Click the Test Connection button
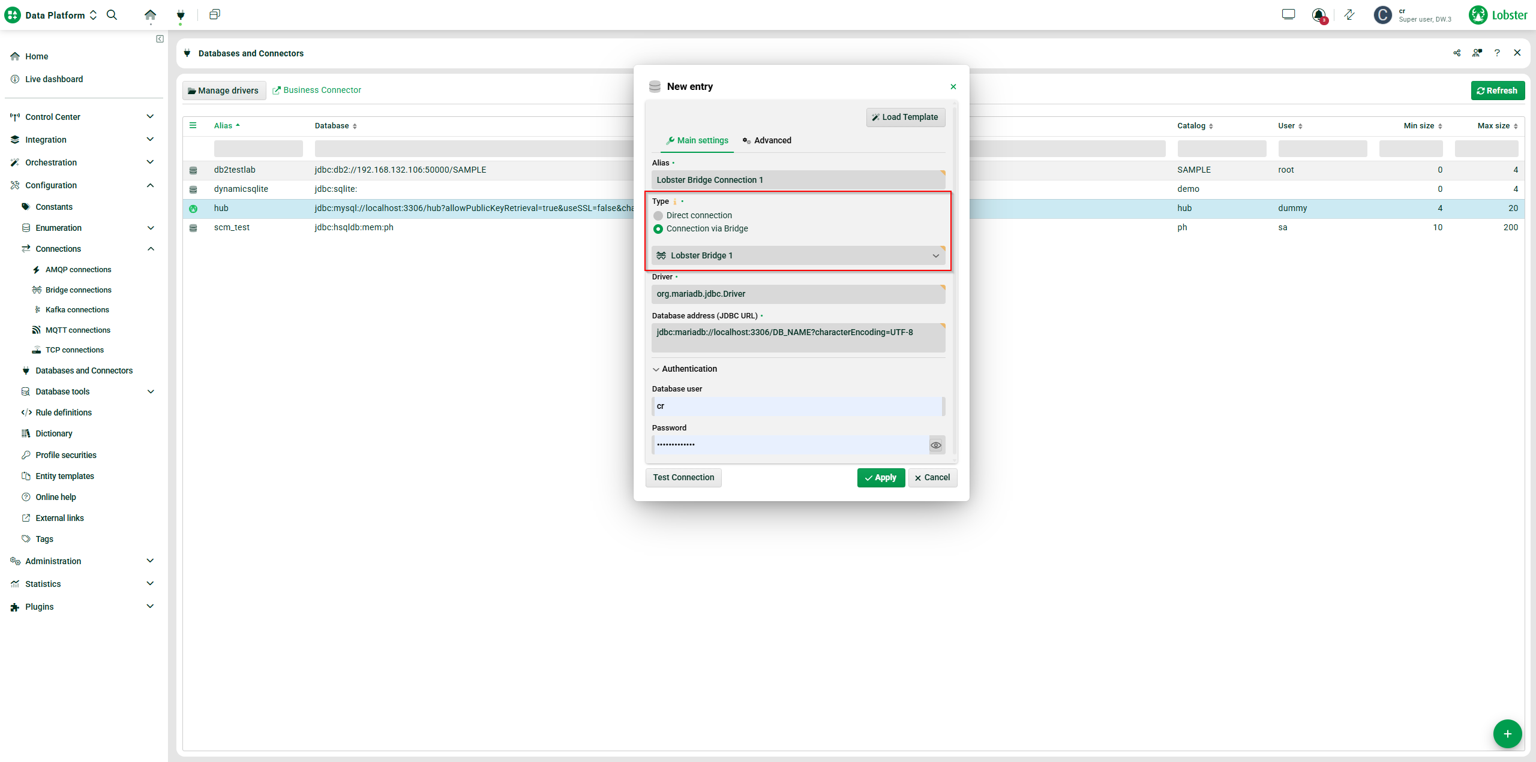The image size is (1536, 762). point(683,478)
